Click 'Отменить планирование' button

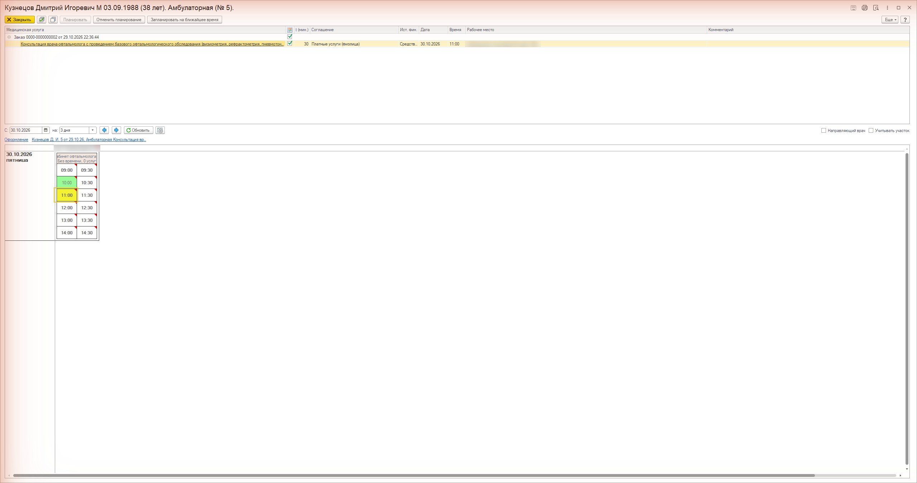[119, 20]
